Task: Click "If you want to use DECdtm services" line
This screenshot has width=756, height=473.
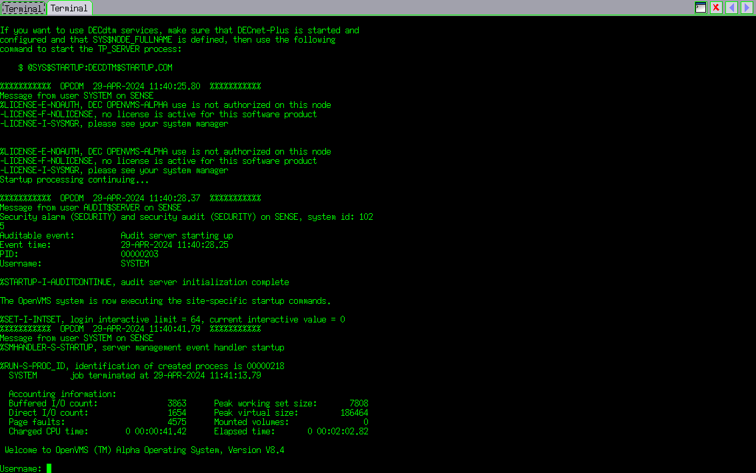Action: coord(179,31)
